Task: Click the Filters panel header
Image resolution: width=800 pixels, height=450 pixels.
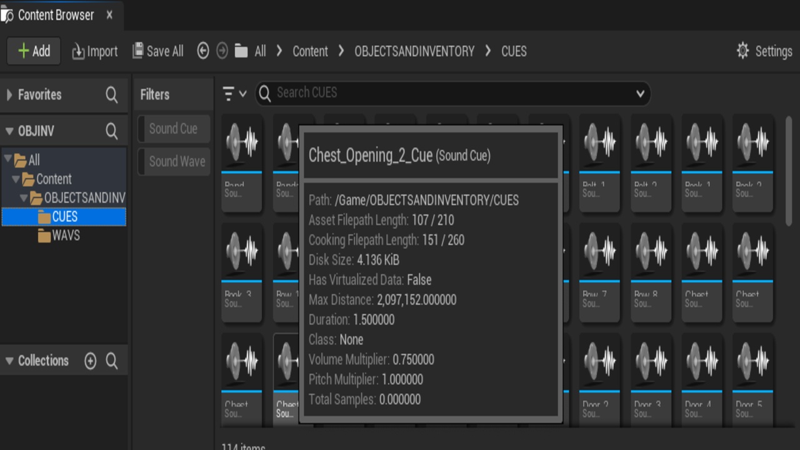Action: (x=154, y=95)
